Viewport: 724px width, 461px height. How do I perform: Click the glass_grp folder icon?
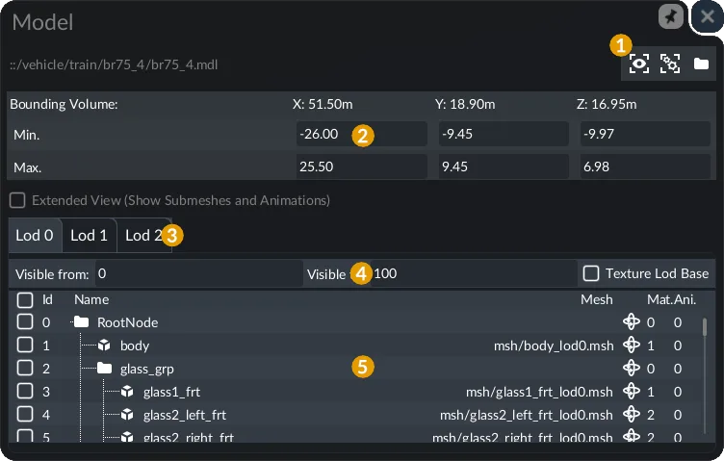point(104,368)
